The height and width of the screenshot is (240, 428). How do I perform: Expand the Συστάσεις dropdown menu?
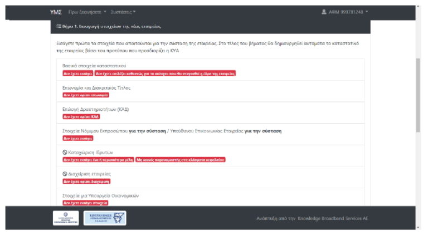click(123, 12)
